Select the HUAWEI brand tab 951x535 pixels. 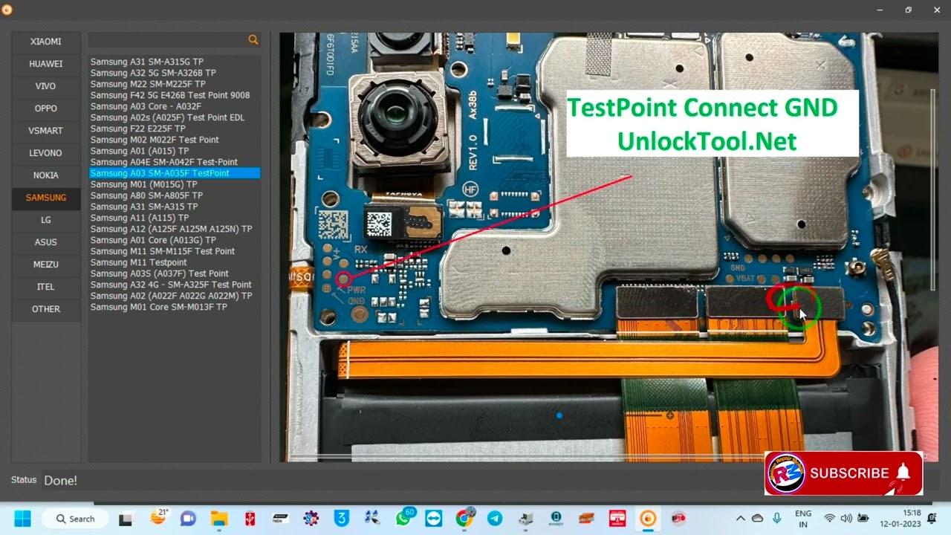click(46, 64)
